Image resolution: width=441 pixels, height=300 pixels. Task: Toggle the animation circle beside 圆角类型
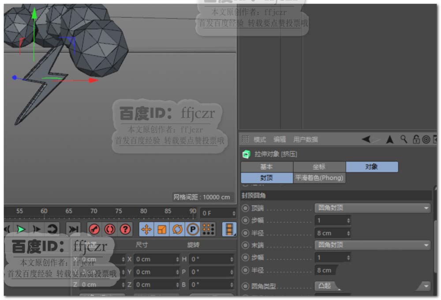246,286
